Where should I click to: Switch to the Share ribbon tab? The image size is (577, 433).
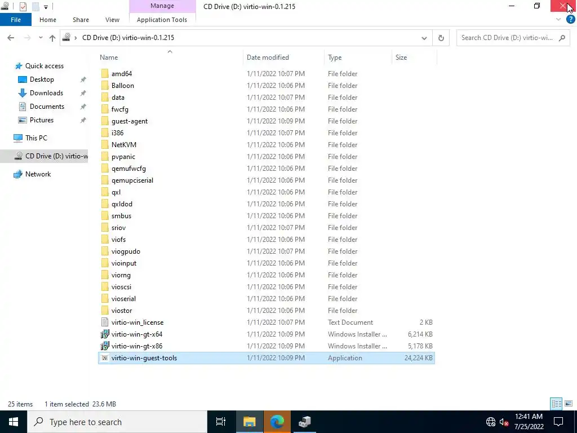(x=81, y=20)
